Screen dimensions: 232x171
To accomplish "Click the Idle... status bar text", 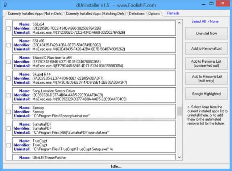I will click(x=116, y=167).
